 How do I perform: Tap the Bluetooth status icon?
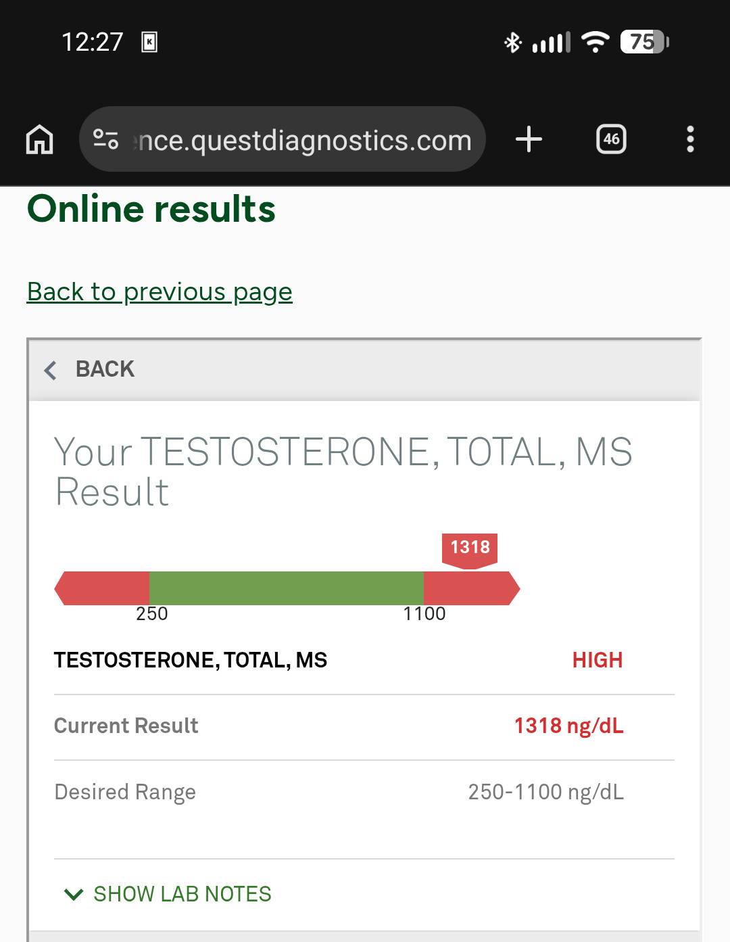(513, 43)
